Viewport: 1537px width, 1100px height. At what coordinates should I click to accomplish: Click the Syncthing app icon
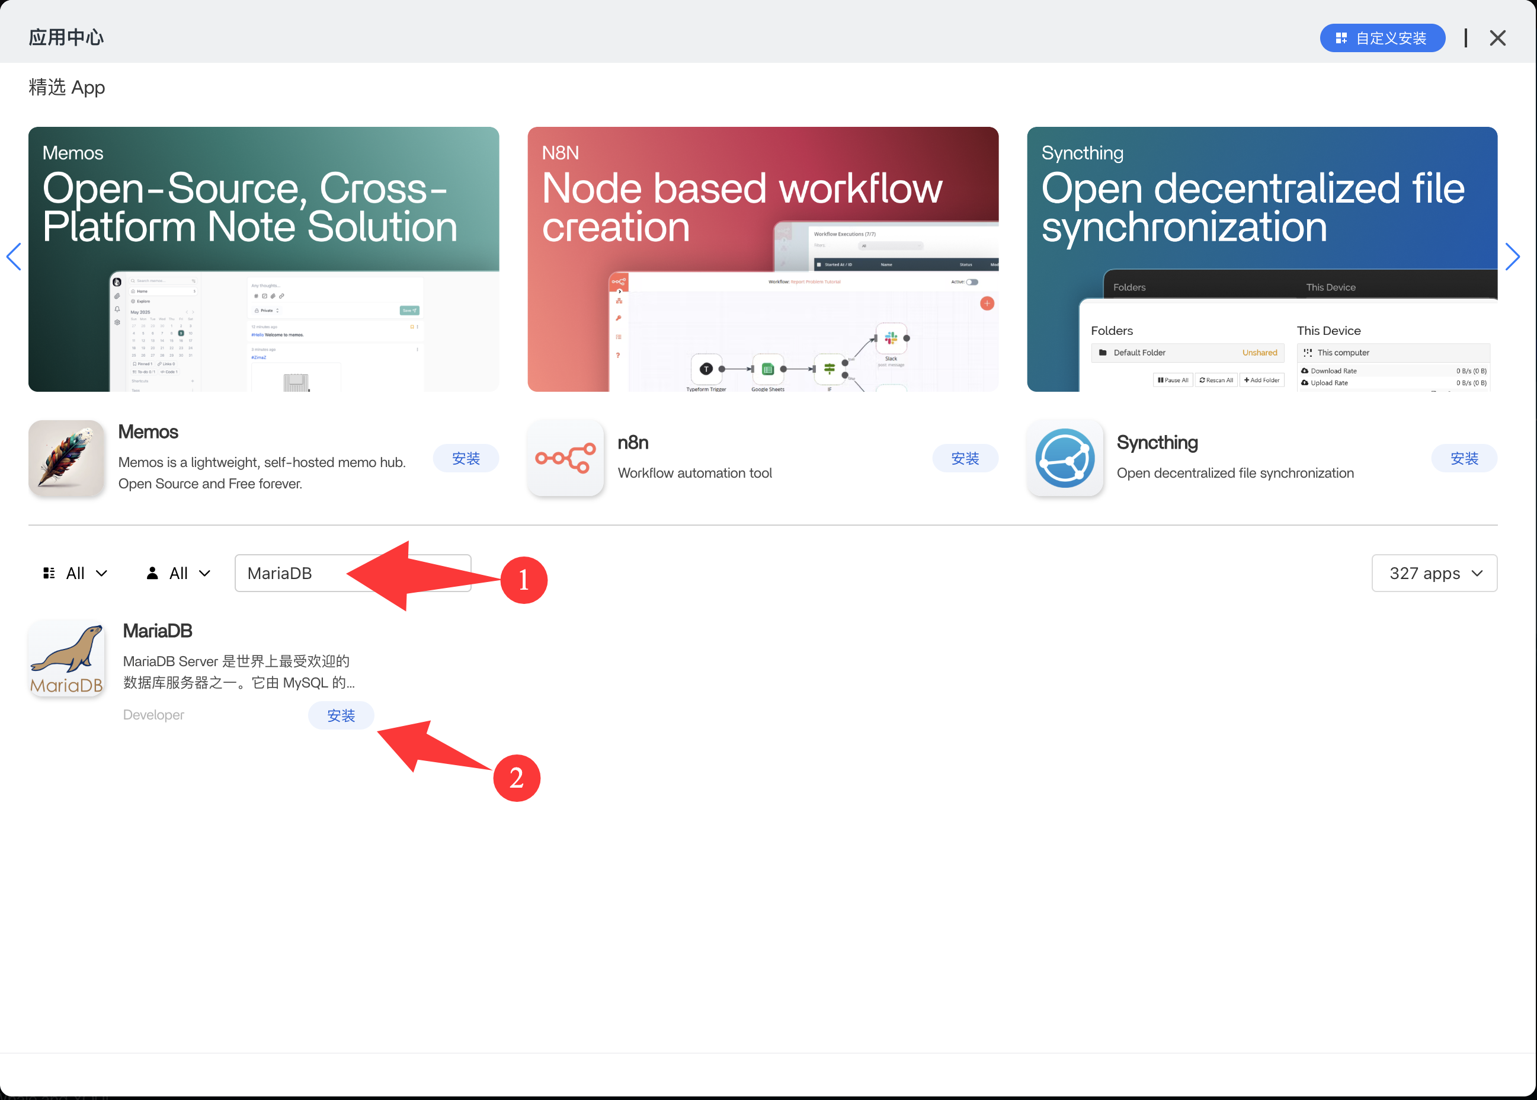pos(1064,459)
